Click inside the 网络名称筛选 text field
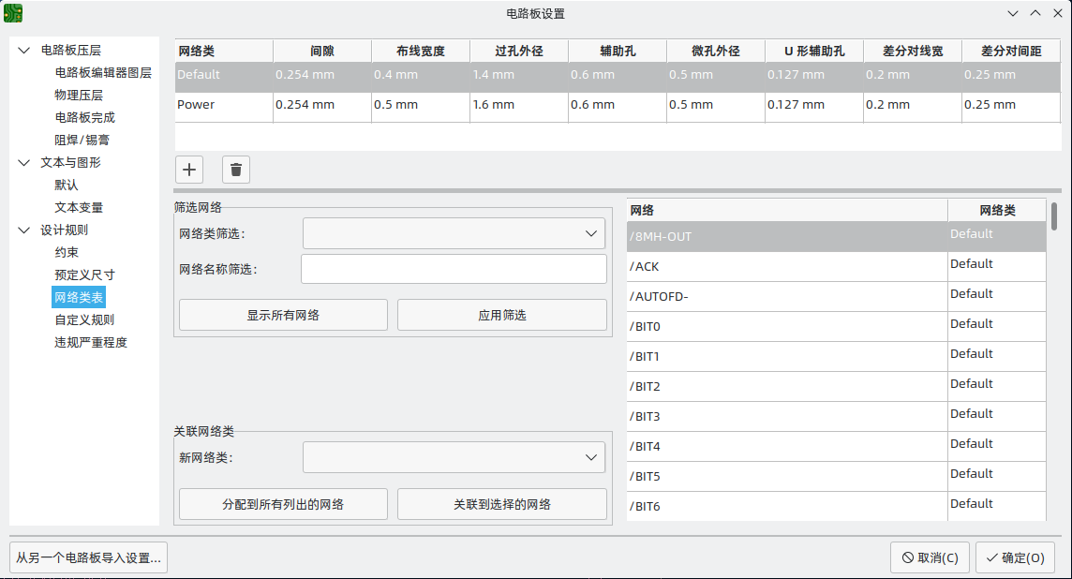Screen dimensions: 1072x579 click(x=454, y=269)
